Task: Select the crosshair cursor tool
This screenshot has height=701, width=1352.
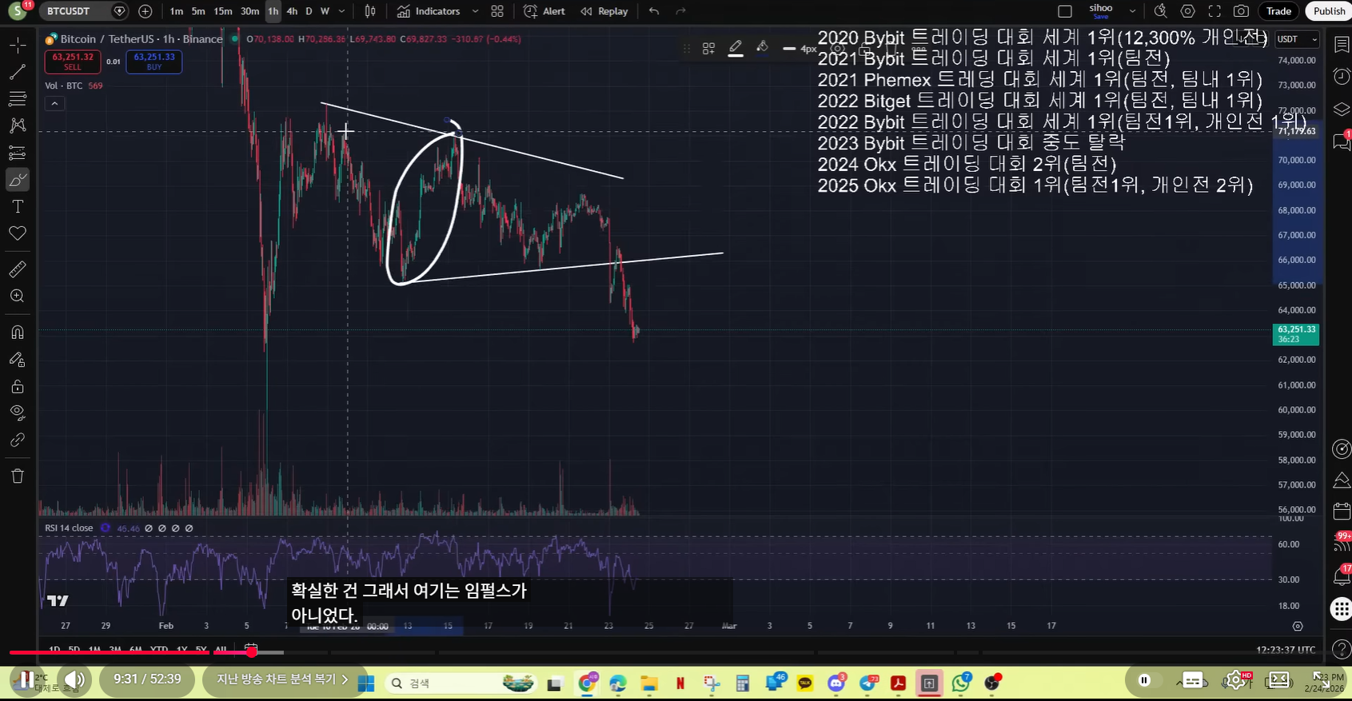Action: pos(17,45)
